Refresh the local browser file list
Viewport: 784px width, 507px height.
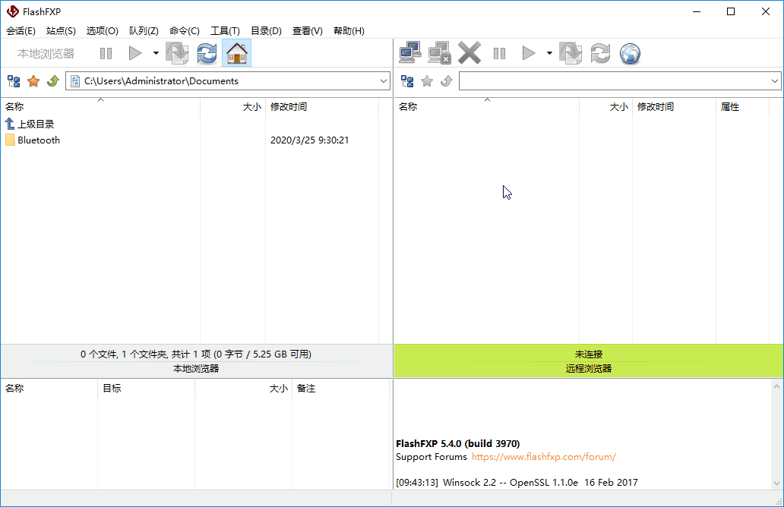point(207,53)
